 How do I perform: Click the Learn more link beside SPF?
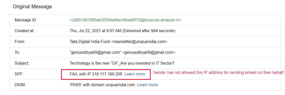click(x=135, y=74)
